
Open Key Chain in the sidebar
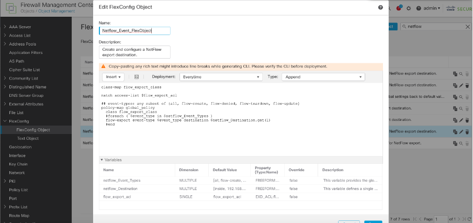pyautogui.click(x=18, y=164)
